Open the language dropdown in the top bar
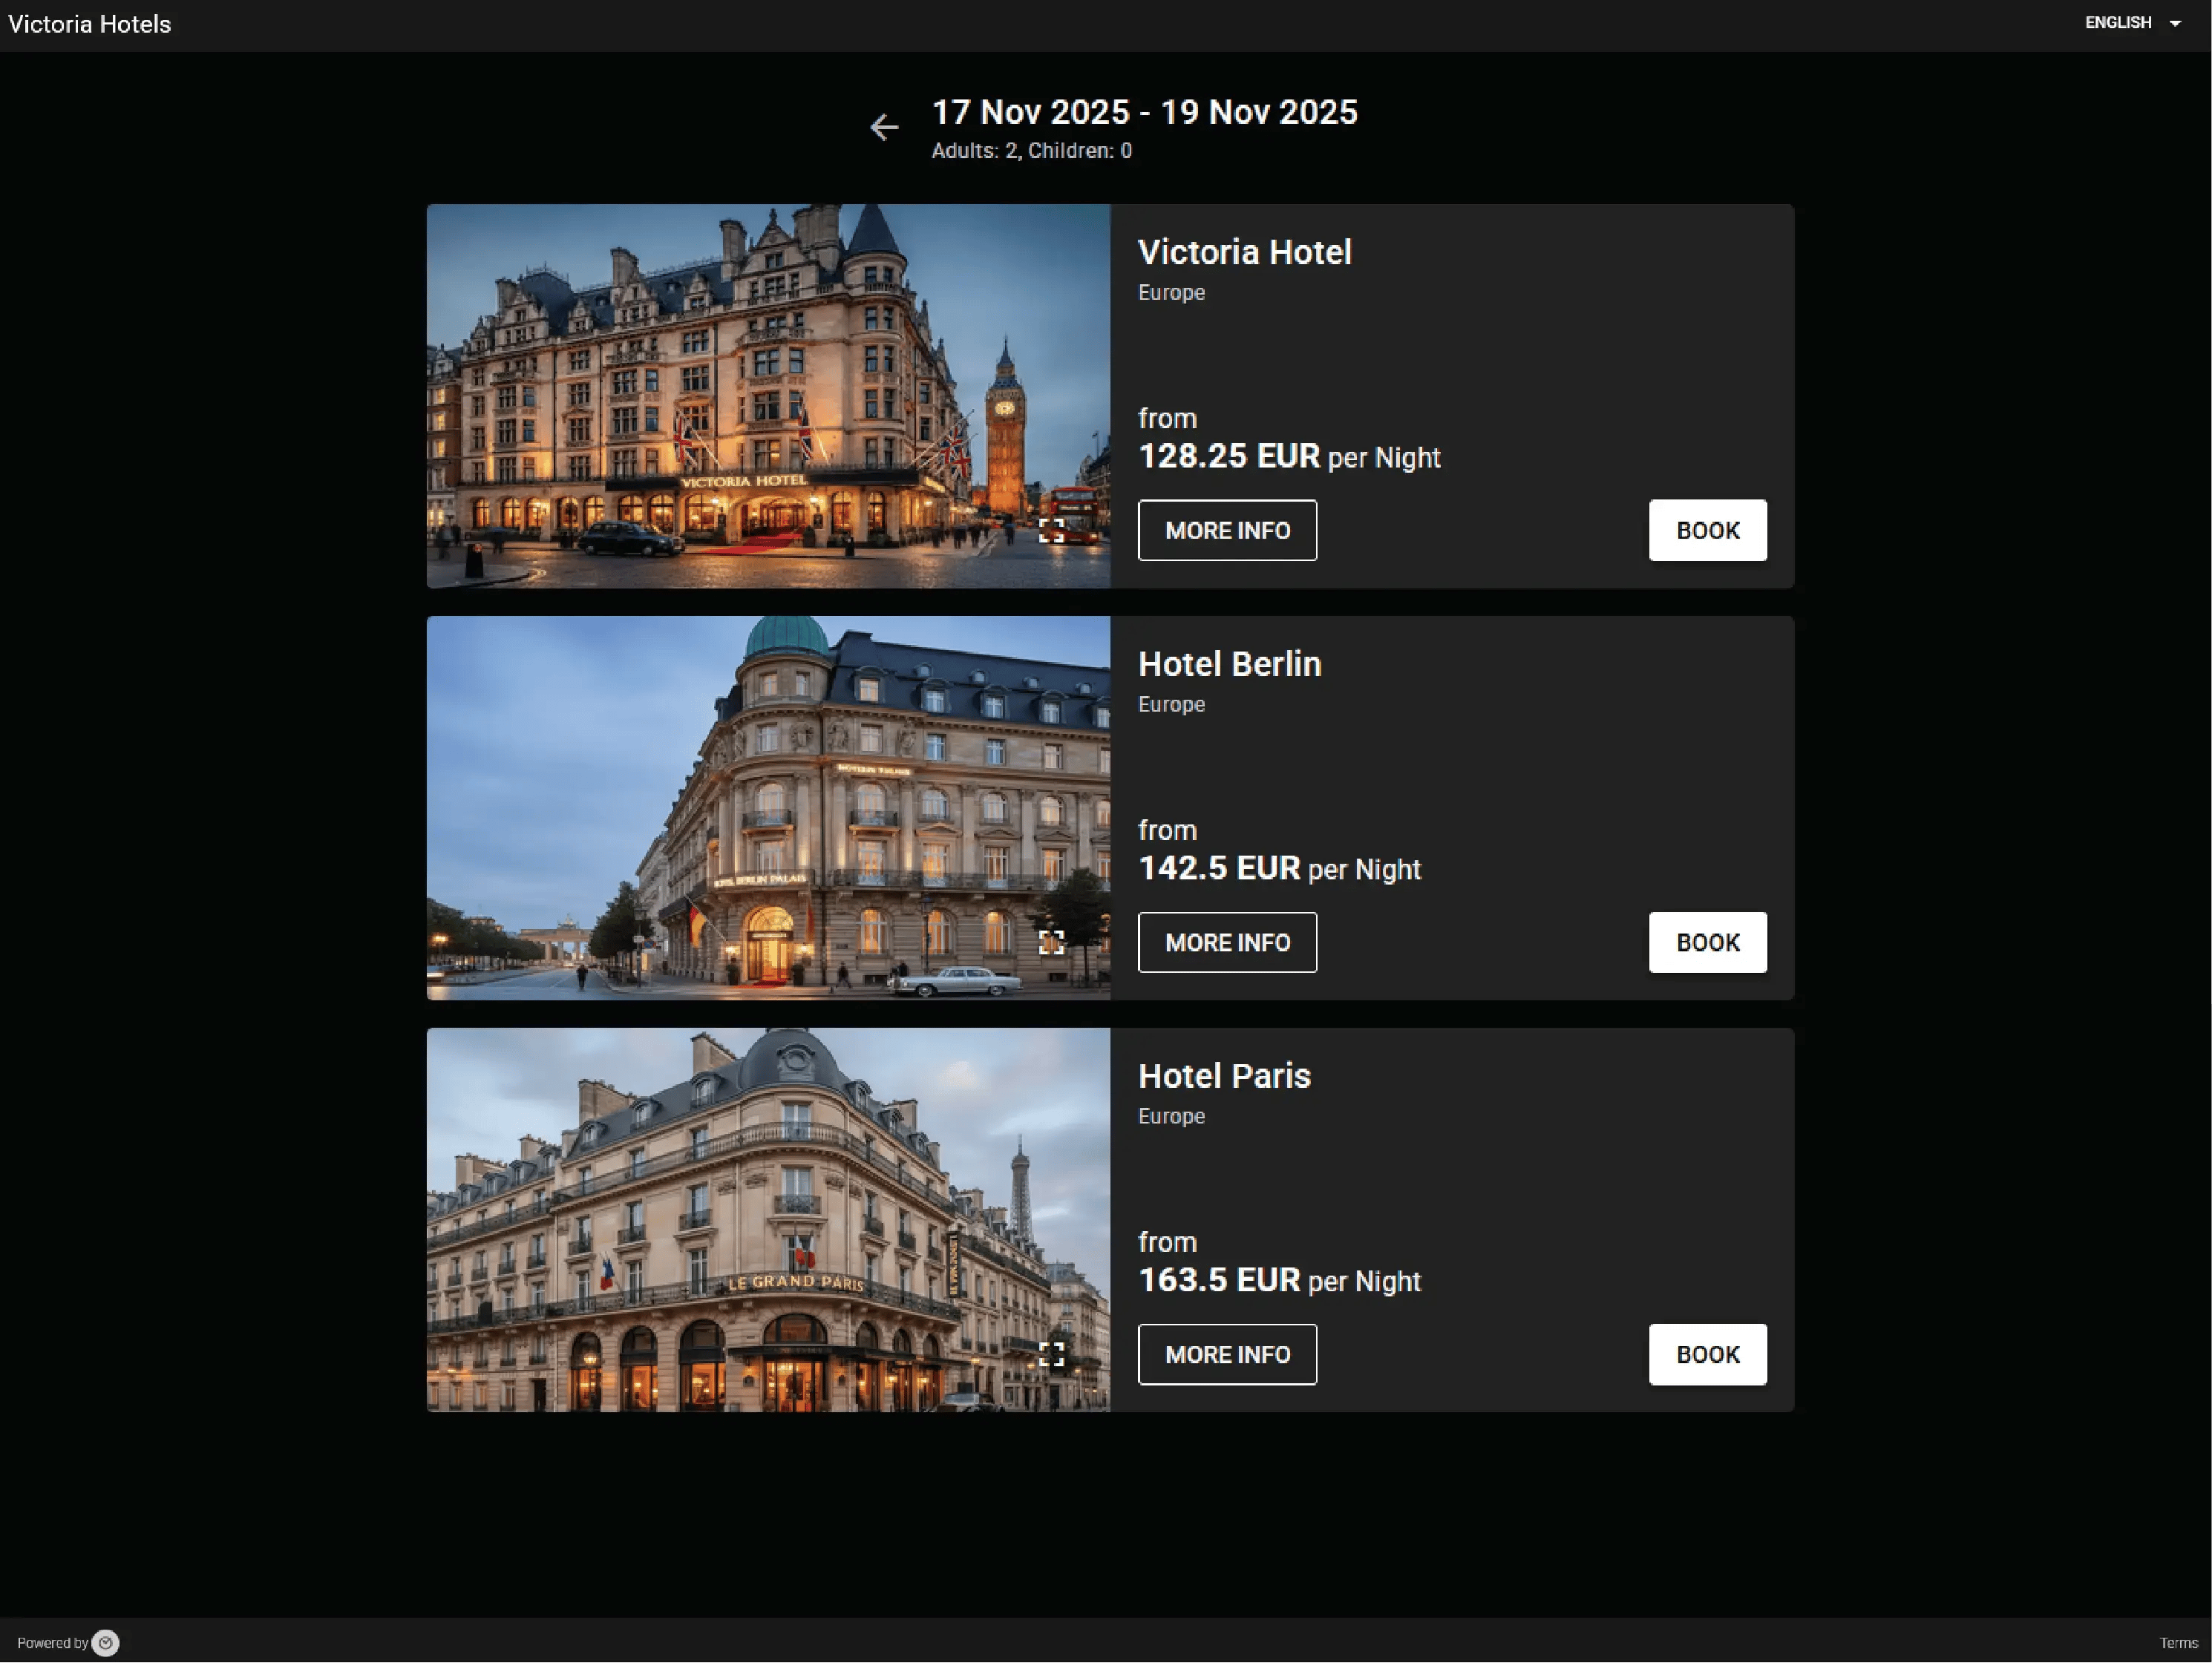 pyautogui.click(x=2130, y=22)
